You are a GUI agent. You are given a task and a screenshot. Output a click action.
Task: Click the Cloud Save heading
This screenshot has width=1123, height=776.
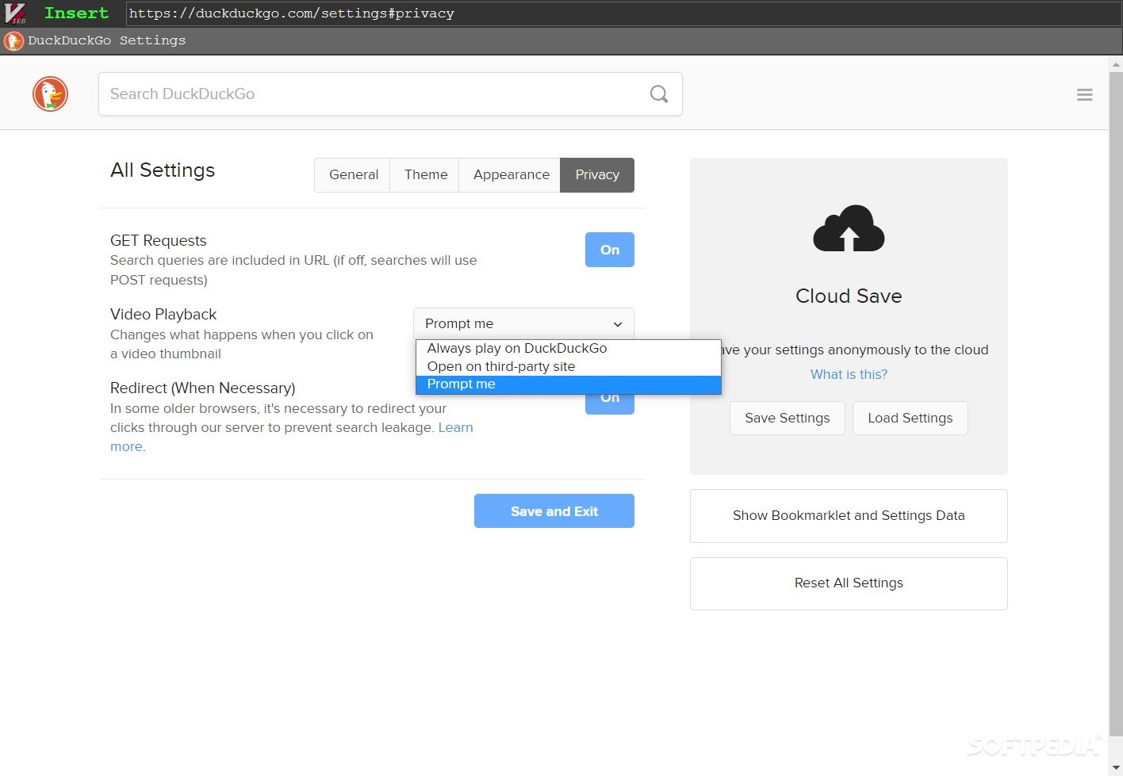[849, 296]
